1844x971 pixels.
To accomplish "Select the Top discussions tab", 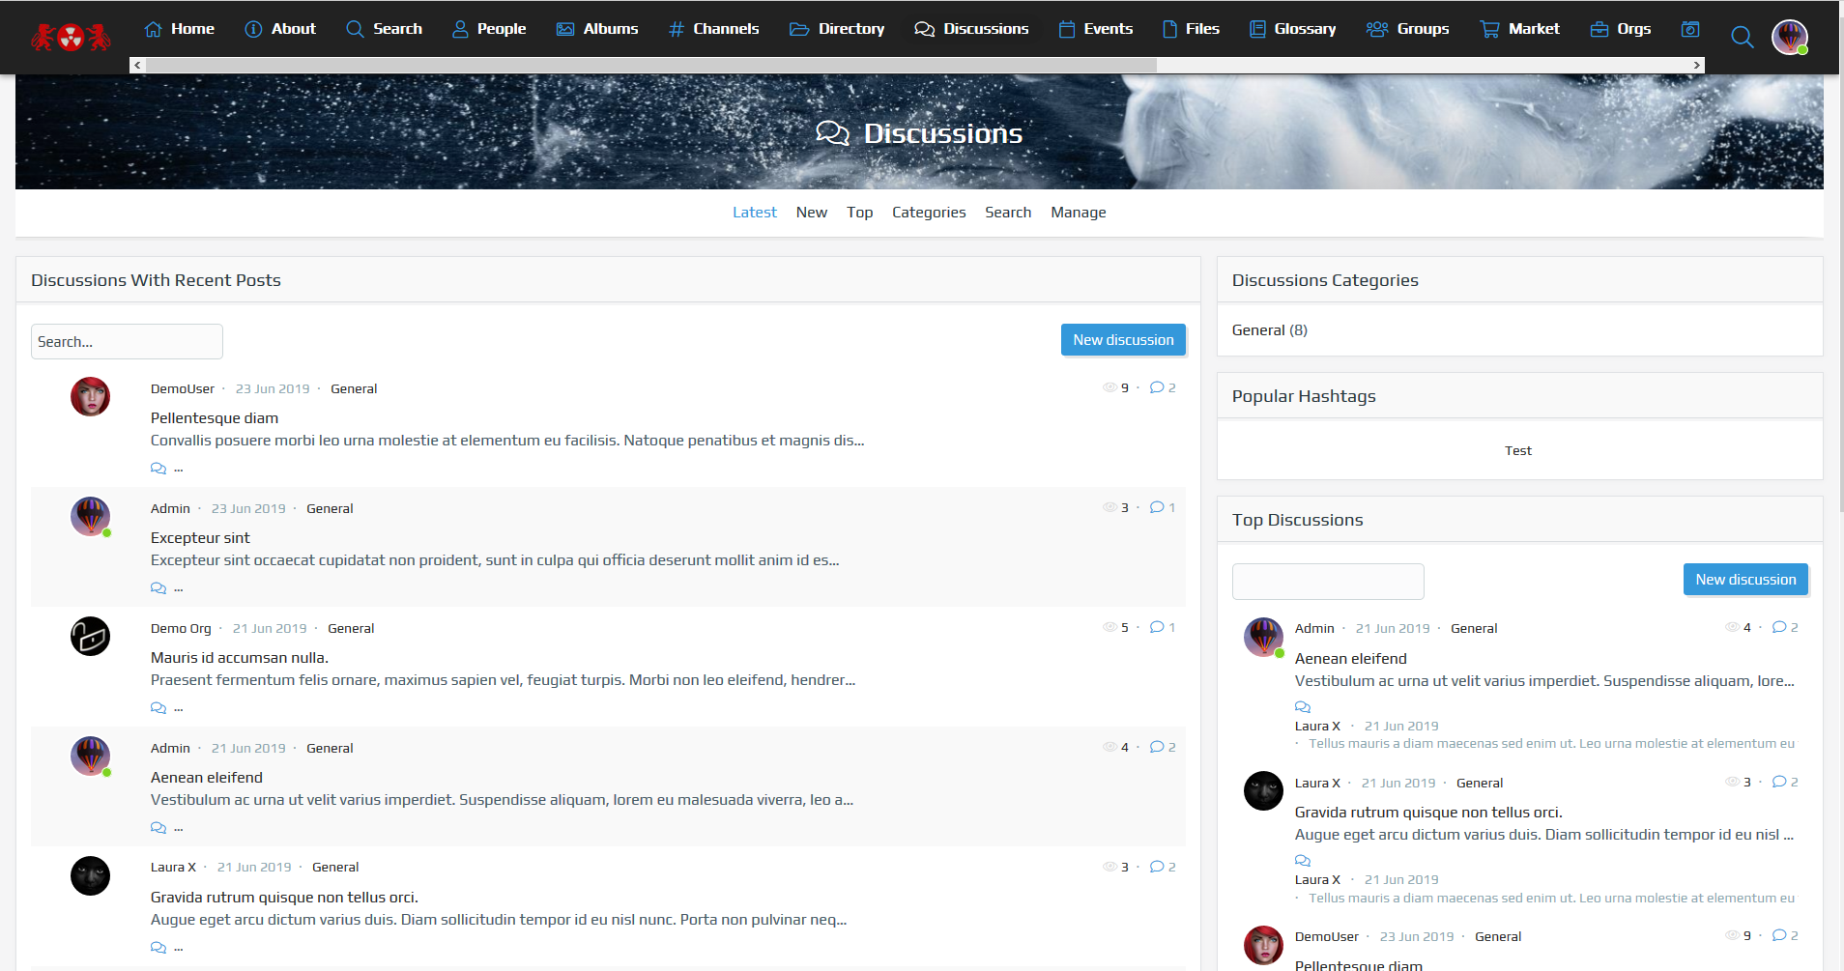I will point(859,213).
